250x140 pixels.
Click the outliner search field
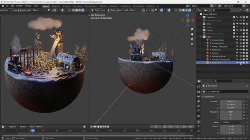coord(221,10)
